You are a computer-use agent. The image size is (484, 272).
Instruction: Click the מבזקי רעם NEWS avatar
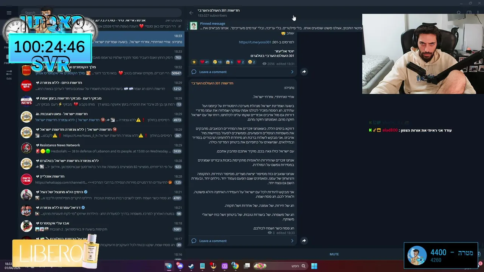click(26, 101)
